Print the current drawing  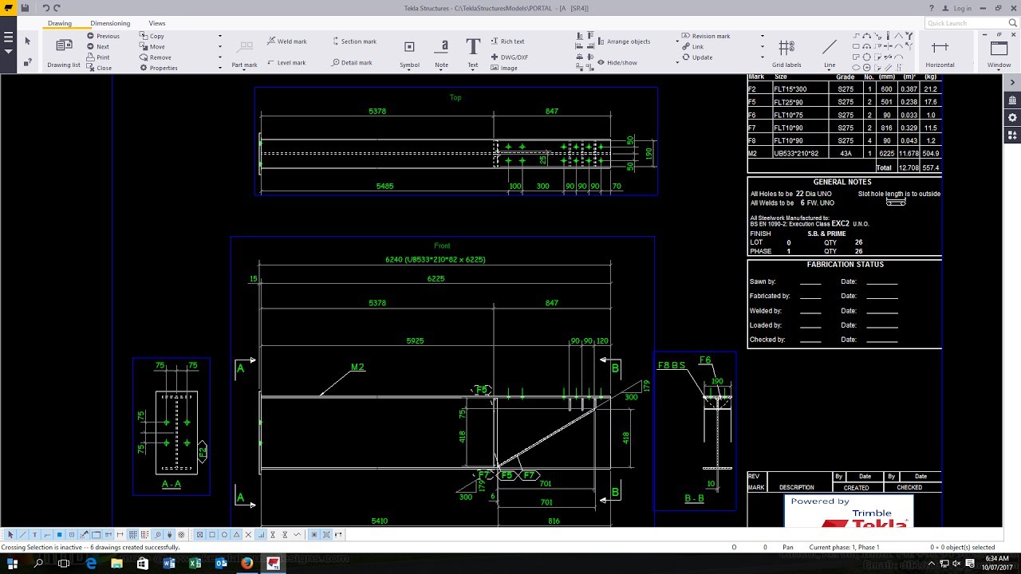pos(98,57)
